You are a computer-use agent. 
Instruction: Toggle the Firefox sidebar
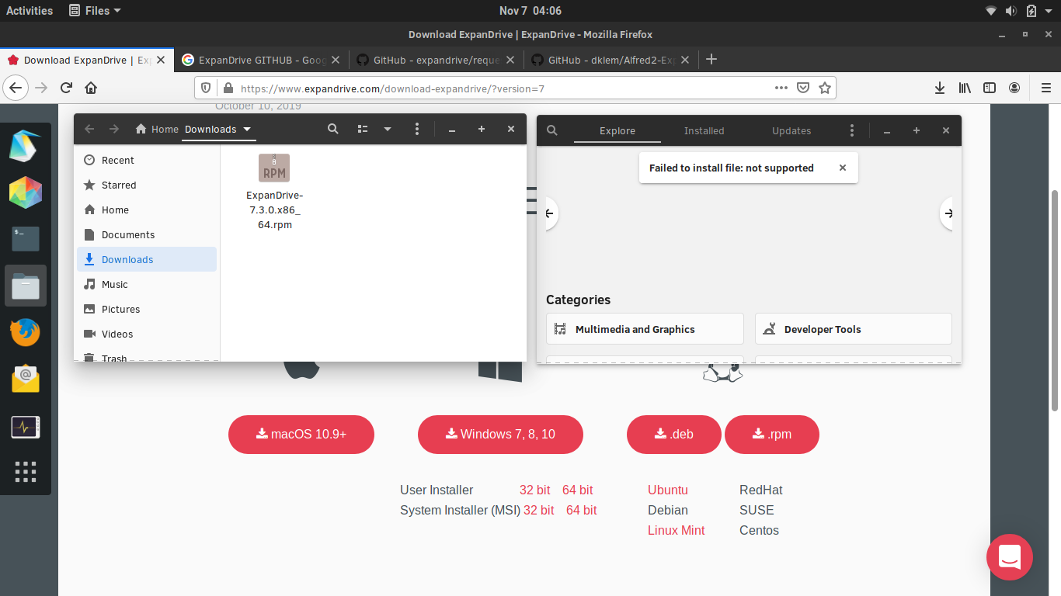990,88
